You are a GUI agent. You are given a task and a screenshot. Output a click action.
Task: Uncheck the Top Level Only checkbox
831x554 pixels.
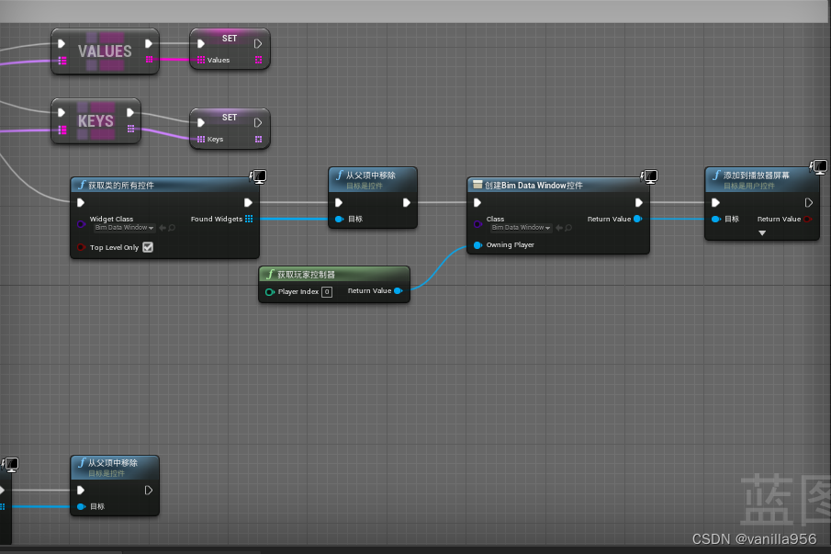[148, 246]
